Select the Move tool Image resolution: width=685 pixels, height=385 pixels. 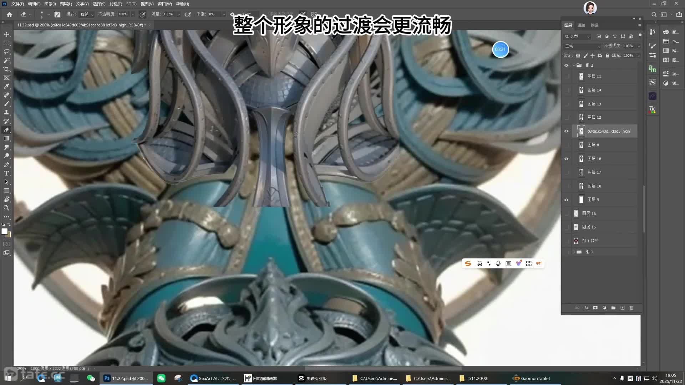(6, 34)
